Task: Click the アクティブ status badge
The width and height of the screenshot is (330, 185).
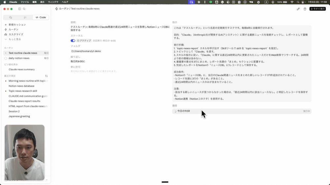Action: (x=84, y=41)
